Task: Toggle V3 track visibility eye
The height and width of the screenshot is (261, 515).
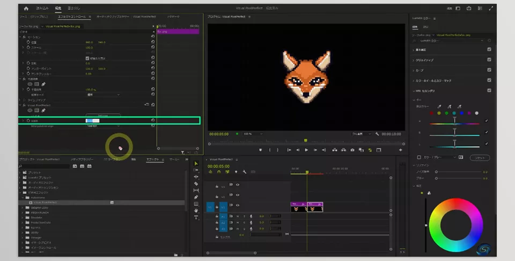Action: click(238, 185)
